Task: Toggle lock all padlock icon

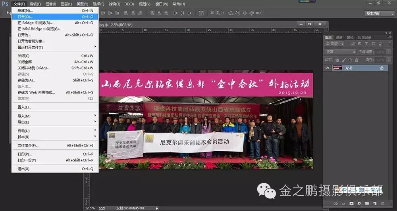Action: tap(357, 60)
